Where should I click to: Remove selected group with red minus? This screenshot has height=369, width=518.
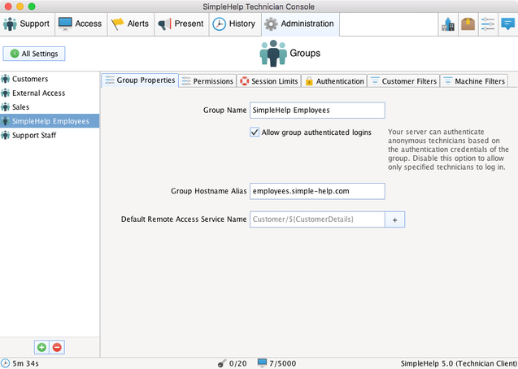[x=57, y=347]
